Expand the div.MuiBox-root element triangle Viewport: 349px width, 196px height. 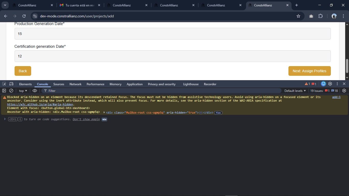pyautogui.click(x=104, y=113)
